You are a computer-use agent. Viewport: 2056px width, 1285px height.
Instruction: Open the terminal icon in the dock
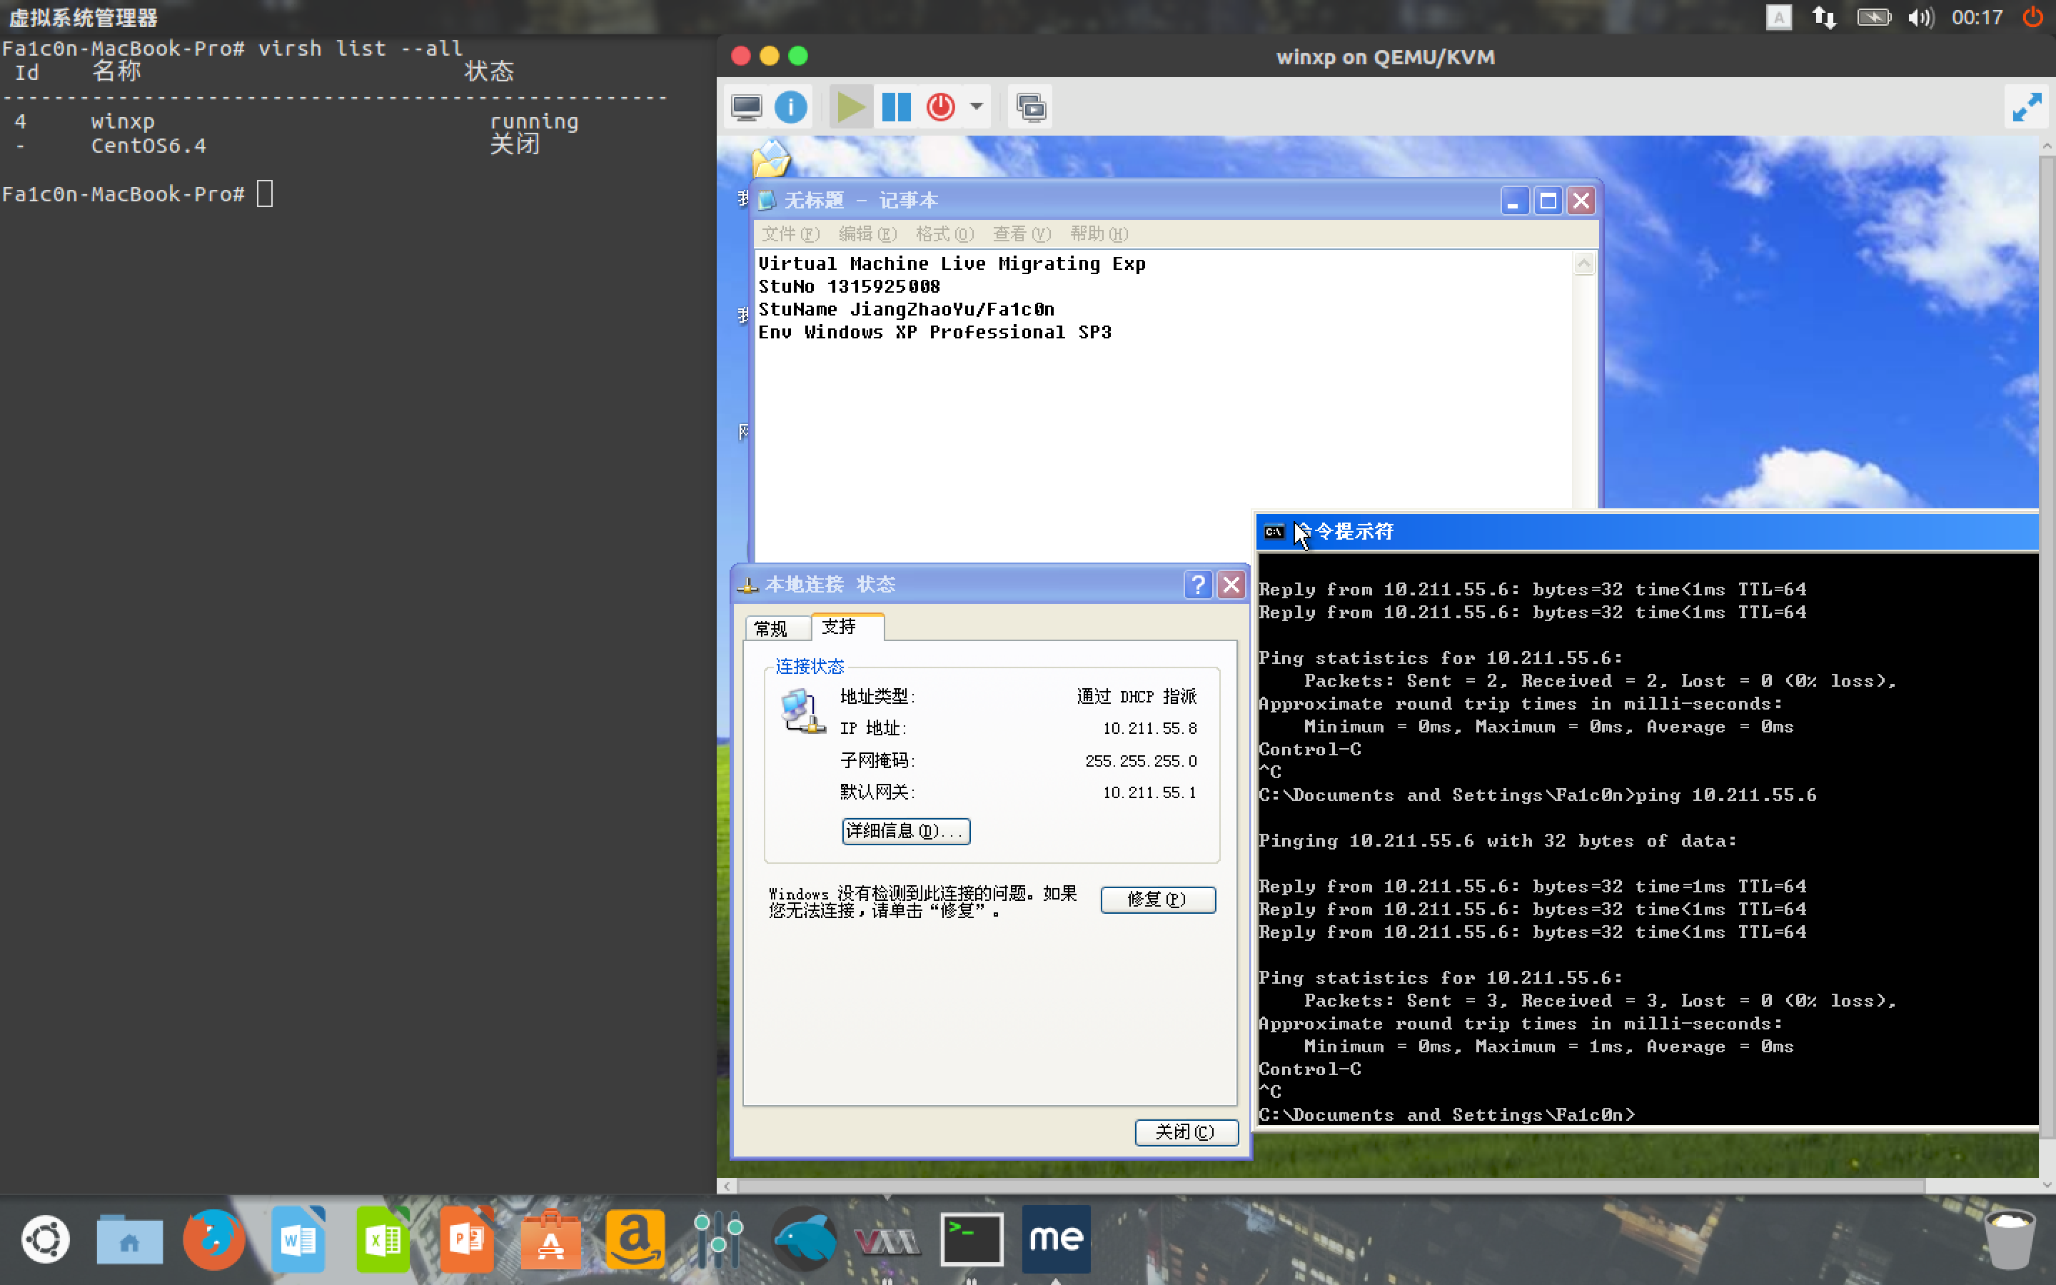(970, 1239)
